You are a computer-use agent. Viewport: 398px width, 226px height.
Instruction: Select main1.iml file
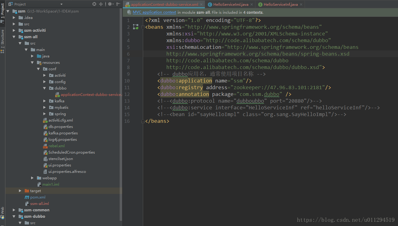click(51, 184)
